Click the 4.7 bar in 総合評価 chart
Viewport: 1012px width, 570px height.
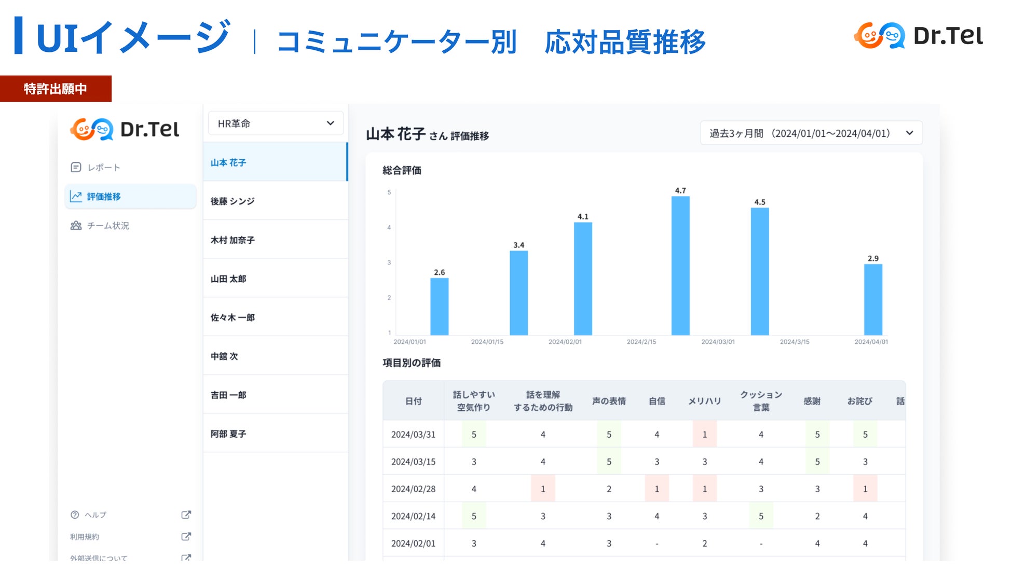[x=680, y=266]
